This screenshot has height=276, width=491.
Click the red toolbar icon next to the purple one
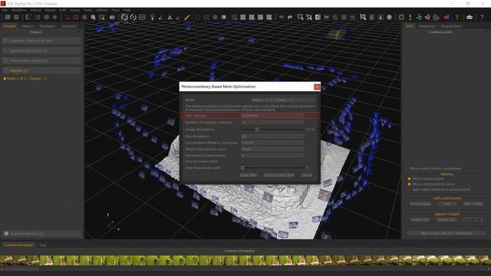[427, 17]
